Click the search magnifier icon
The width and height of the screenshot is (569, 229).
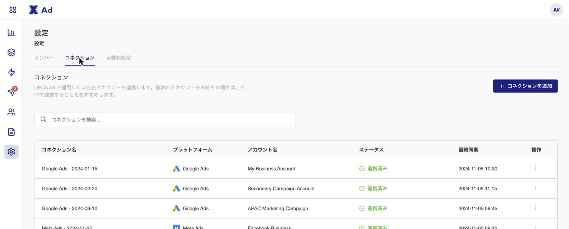tap(44, 119)
